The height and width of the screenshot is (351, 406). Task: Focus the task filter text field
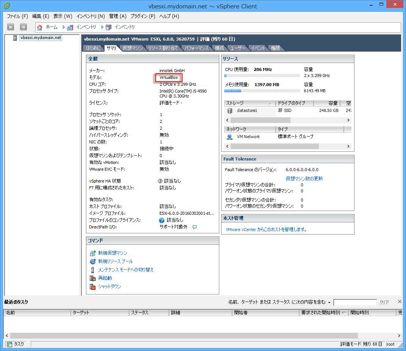pos(355,302)
